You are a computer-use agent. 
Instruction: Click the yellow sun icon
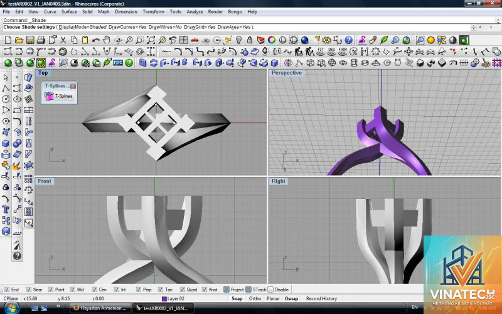[431, 40]
